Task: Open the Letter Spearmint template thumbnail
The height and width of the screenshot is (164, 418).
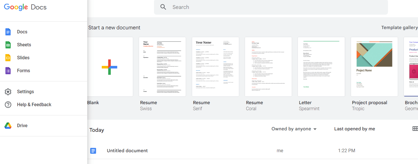Action: (x=322, y=67)
